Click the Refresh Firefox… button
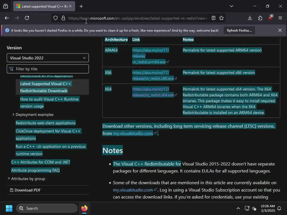287x215 pixels. point(239,31)
